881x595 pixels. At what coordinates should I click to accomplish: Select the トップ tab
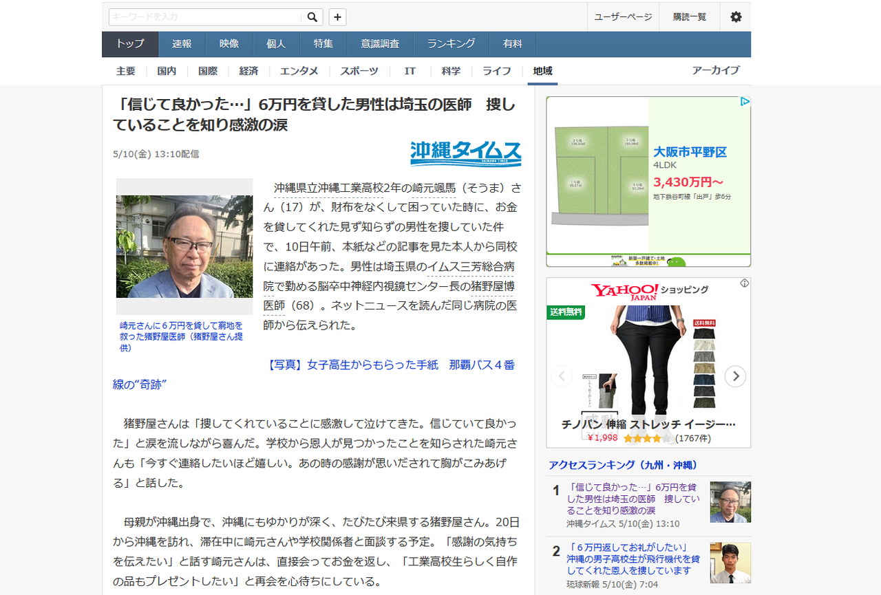[130, 44]
